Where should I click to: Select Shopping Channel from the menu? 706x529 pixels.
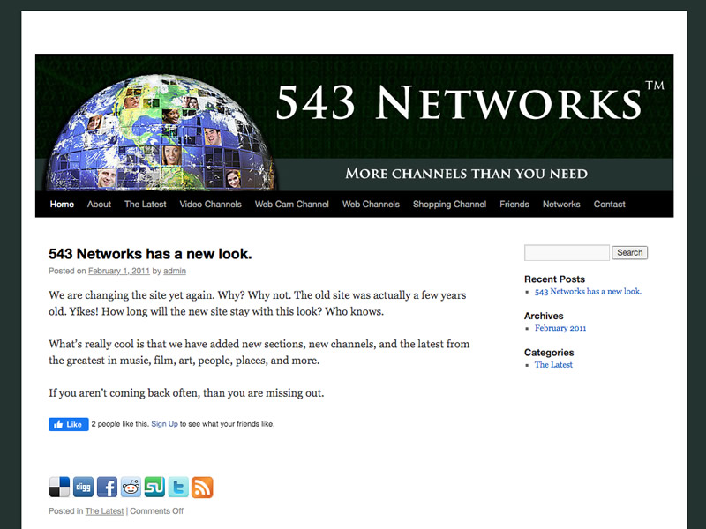(x=449, y=204)
